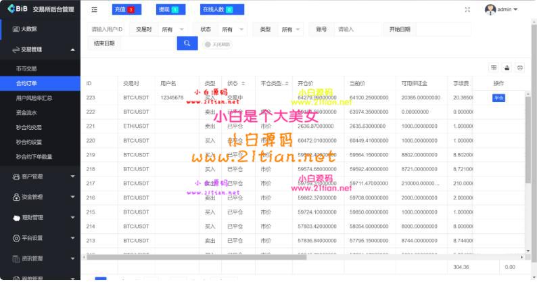Click the 充值 notification button
Screen dimensions: 537x282
pos(124,9)
